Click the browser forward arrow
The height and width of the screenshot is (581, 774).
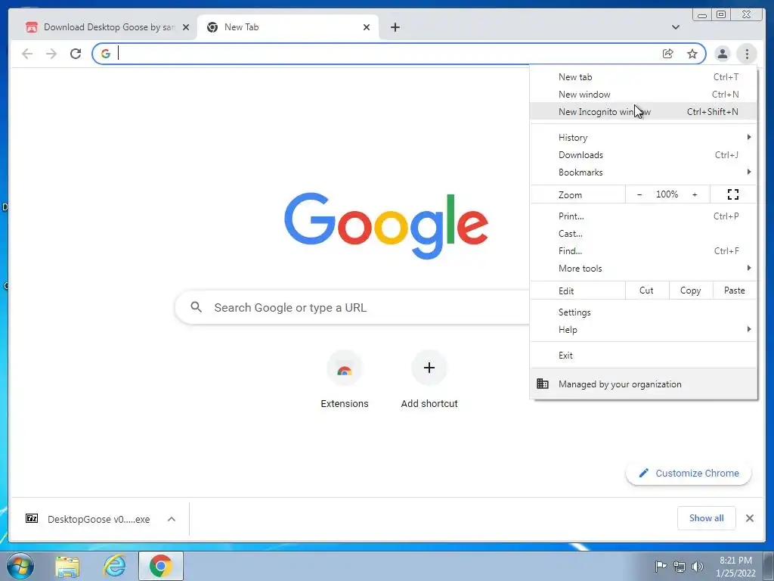click(x=51, y=54)
